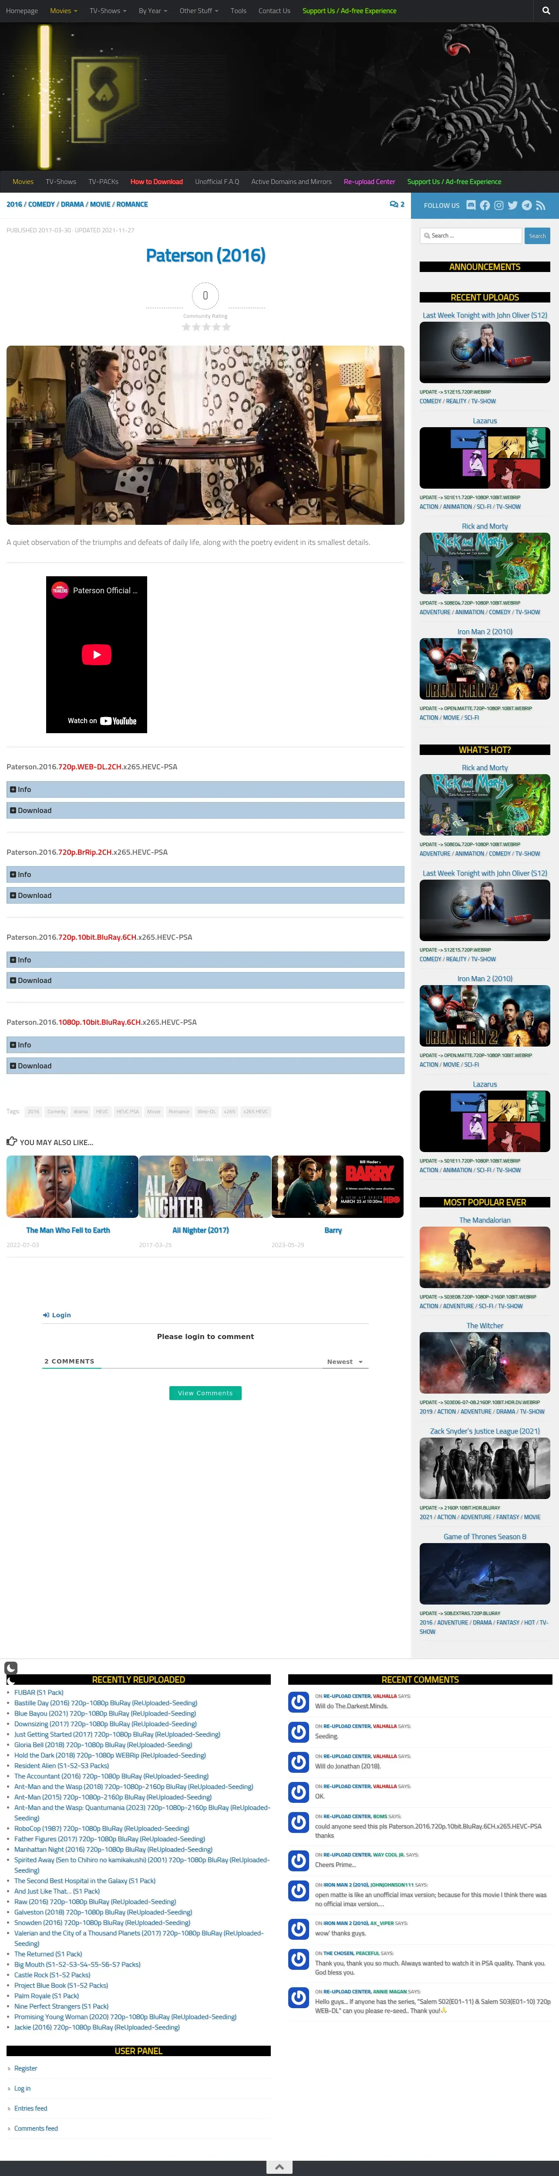
Task: Toggle the dark mode moon icon
Action: pyautogui.click(x=11, y=1668)
